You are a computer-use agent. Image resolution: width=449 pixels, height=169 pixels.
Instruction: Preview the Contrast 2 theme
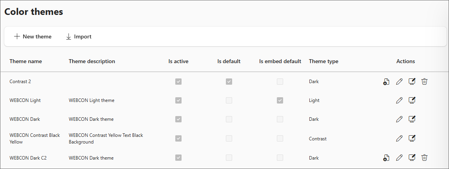412,82
